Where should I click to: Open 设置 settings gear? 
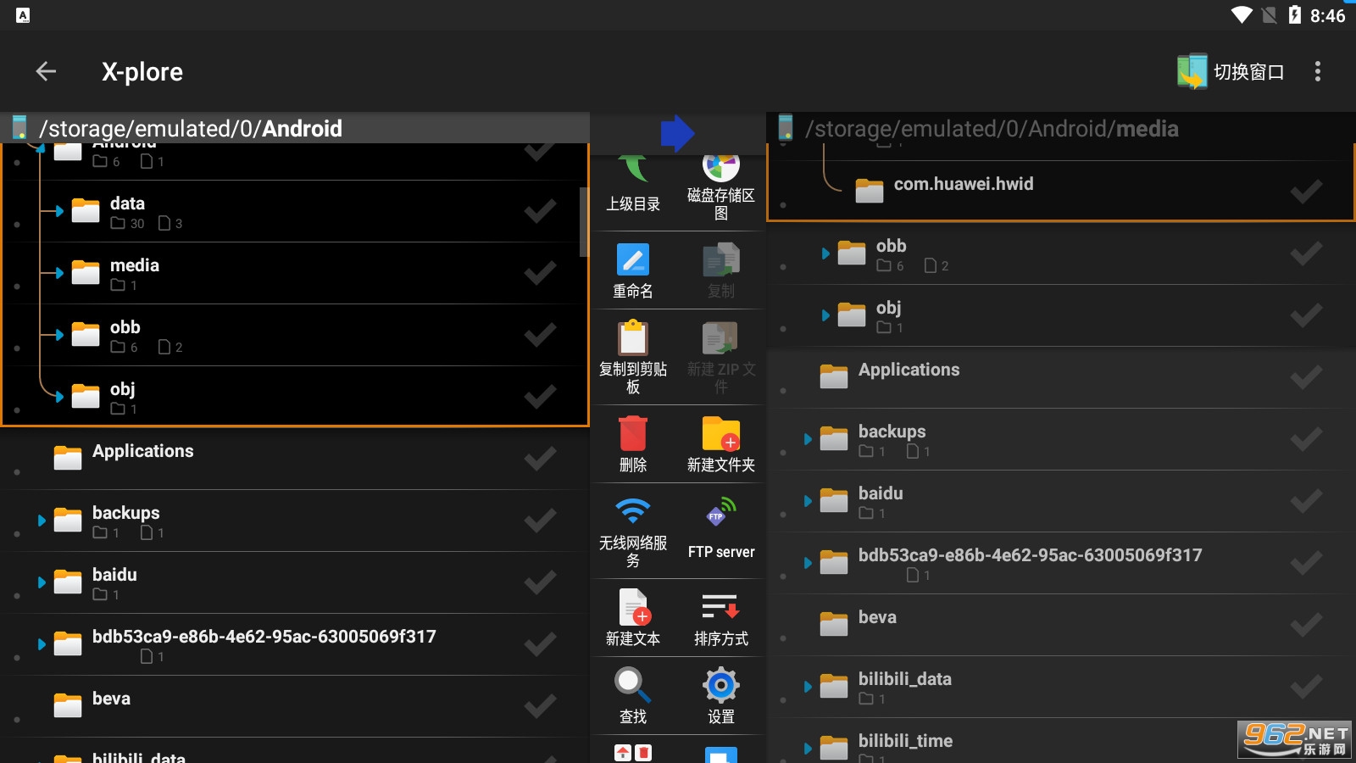coord(721,685)
